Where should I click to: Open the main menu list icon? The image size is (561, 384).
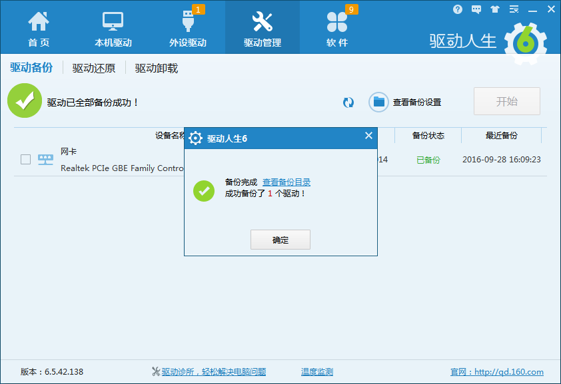514,9
